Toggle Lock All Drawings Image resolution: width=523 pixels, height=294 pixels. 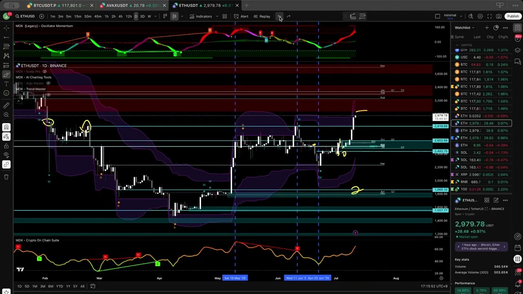point(6,146)
